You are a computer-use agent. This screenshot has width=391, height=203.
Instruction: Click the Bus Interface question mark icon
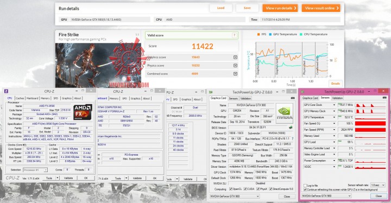[292, 138]
